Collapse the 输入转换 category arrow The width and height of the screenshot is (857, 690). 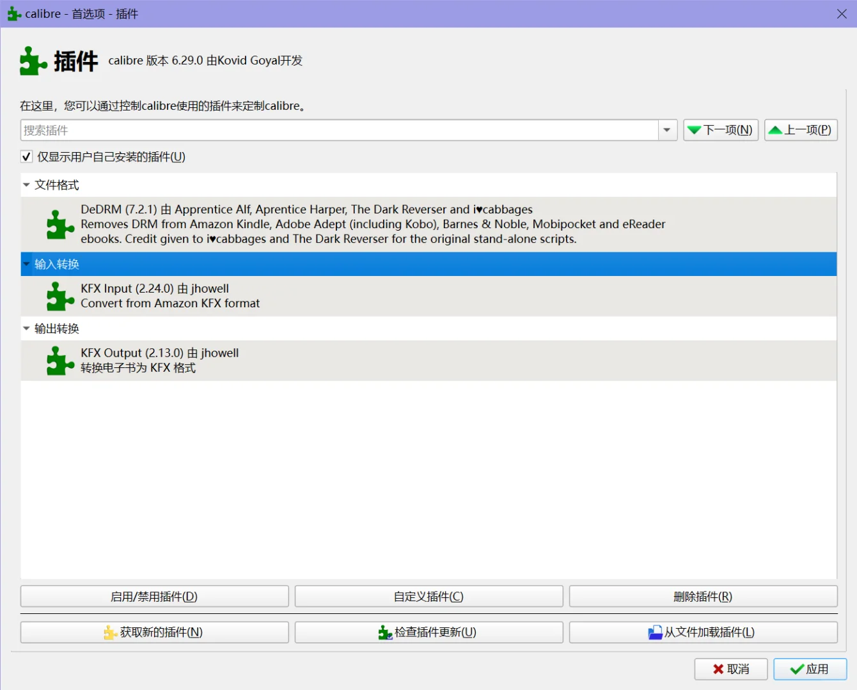(x=26, y=264)
